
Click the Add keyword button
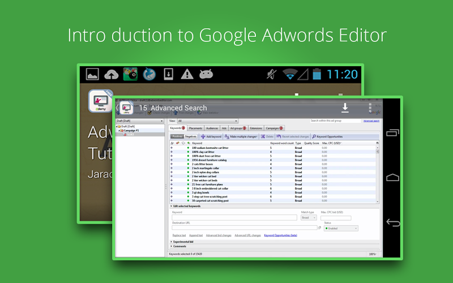[x=211, y=136]
